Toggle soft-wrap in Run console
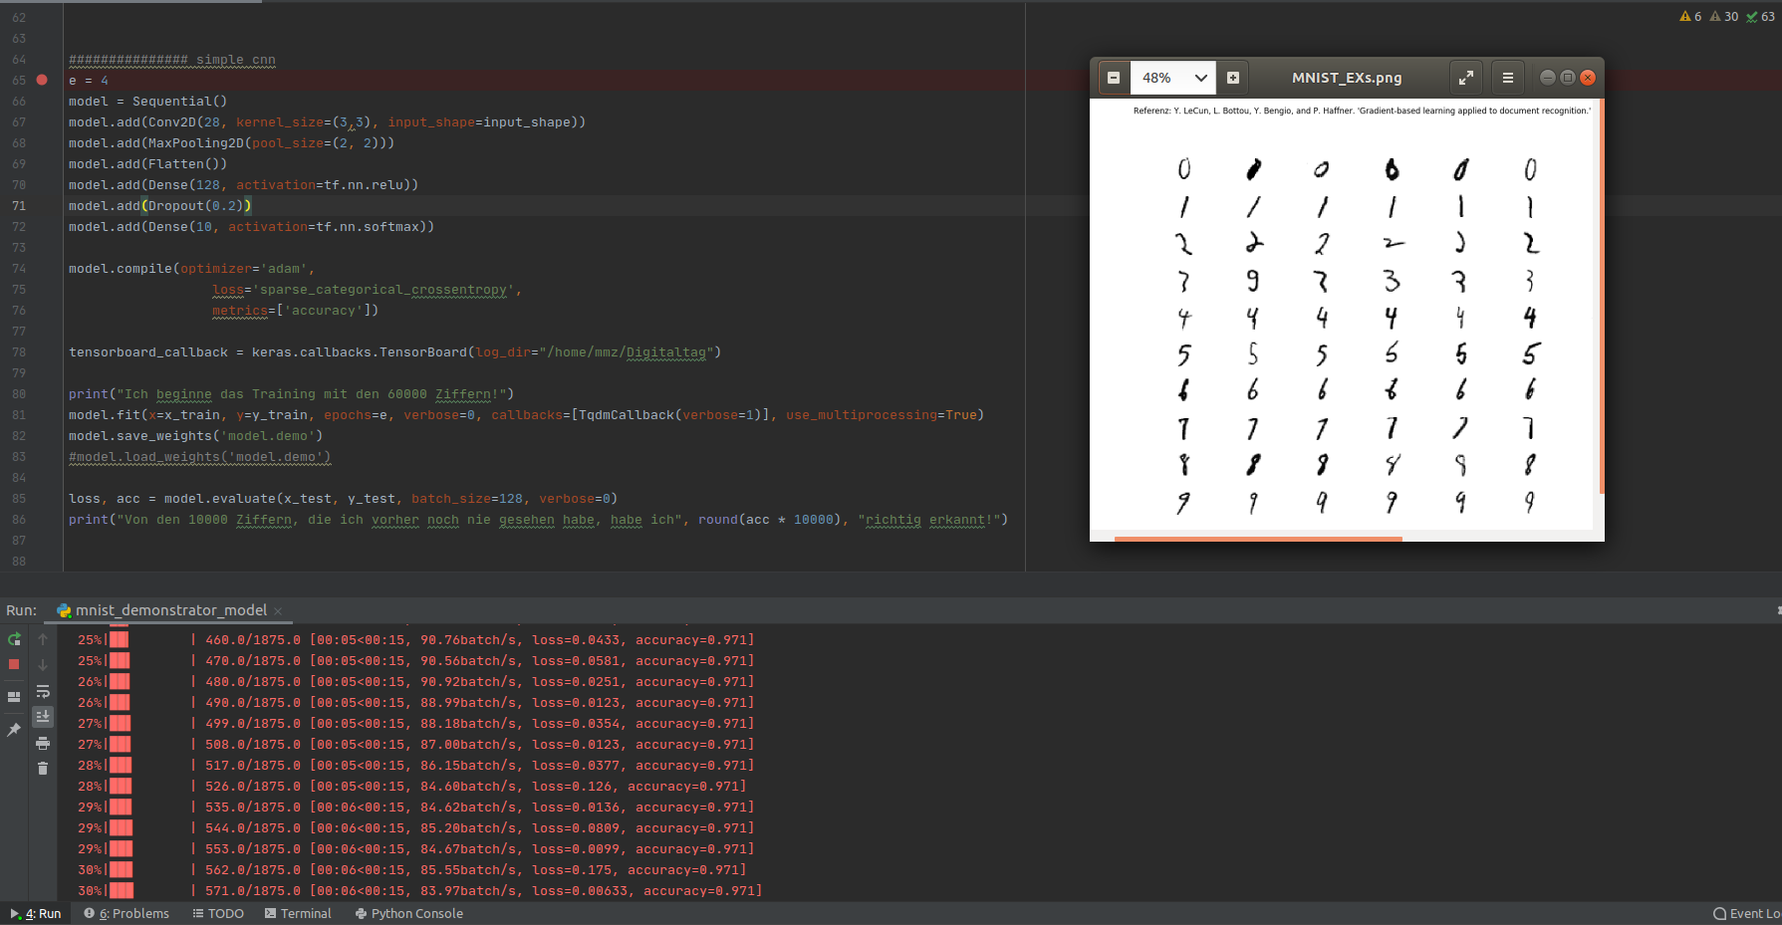 click(x=43, y=691)
